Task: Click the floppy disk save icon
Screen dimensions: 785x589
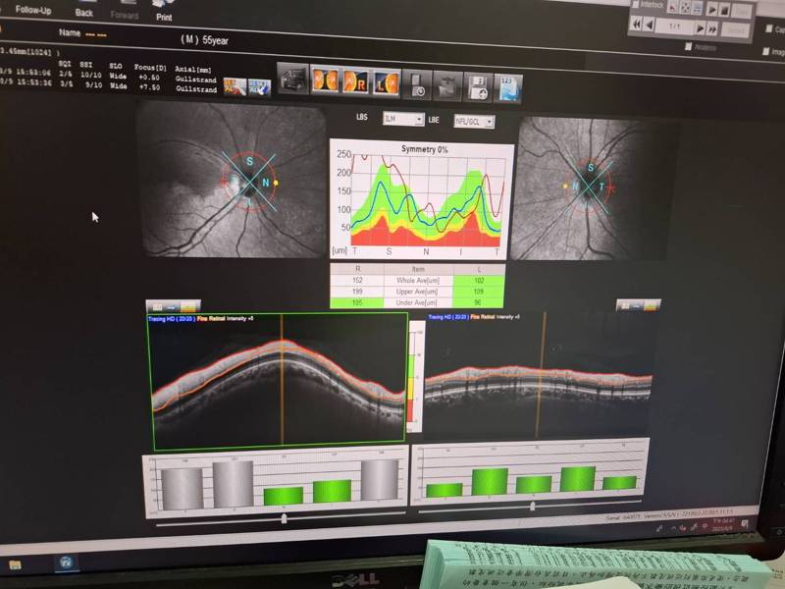Action: point(479,86)
